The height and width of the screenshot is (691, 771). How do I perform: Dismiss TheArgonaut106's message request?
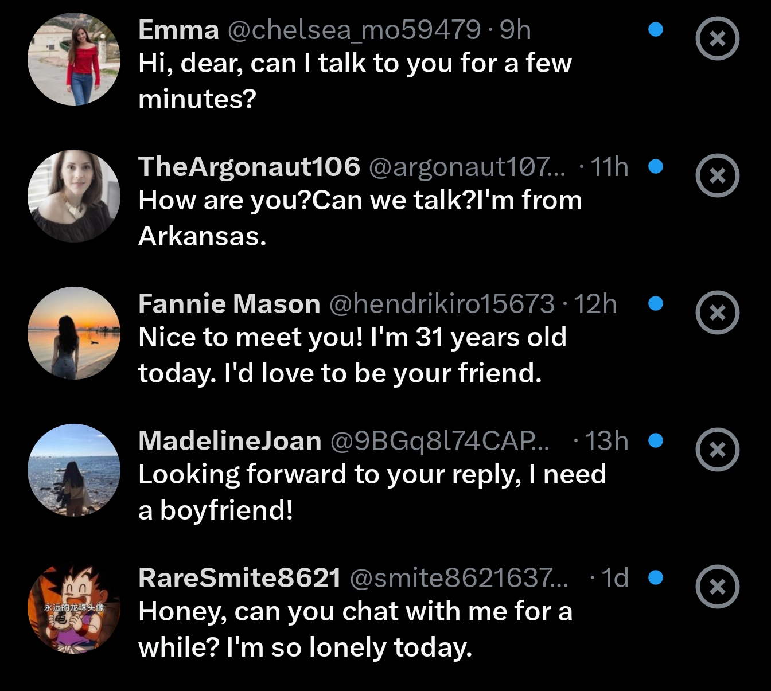click(717, 175)
